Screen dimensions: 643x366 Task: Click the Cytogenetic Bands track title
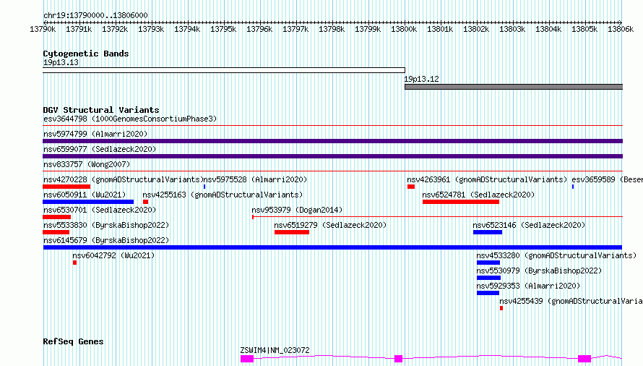[x=86, y=54]
